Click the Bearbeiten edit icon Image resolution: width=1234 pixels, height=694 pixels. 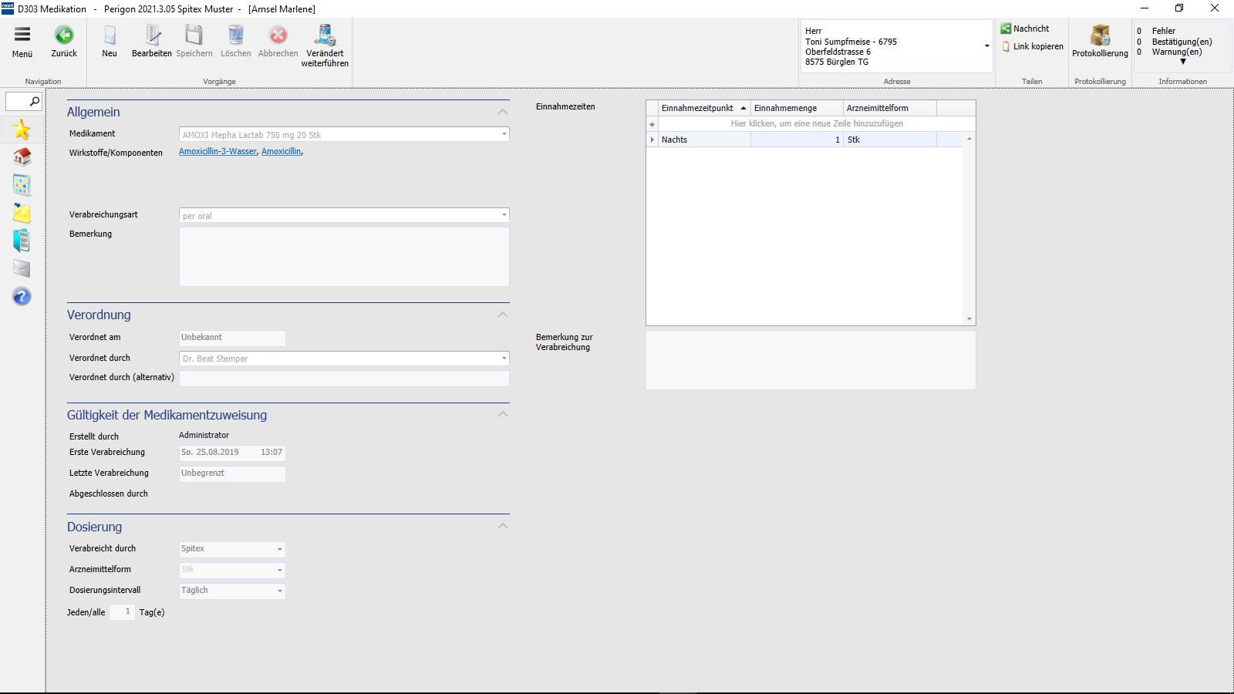152,35
